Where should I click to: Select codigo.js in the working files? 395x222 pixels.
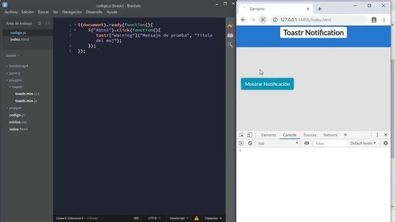pos(18,33)
